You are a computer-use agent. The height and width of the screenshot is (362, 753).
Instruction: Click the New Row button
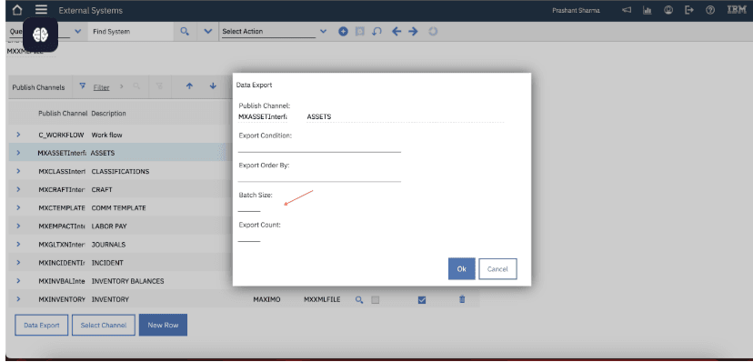click(x=164, y=325)
